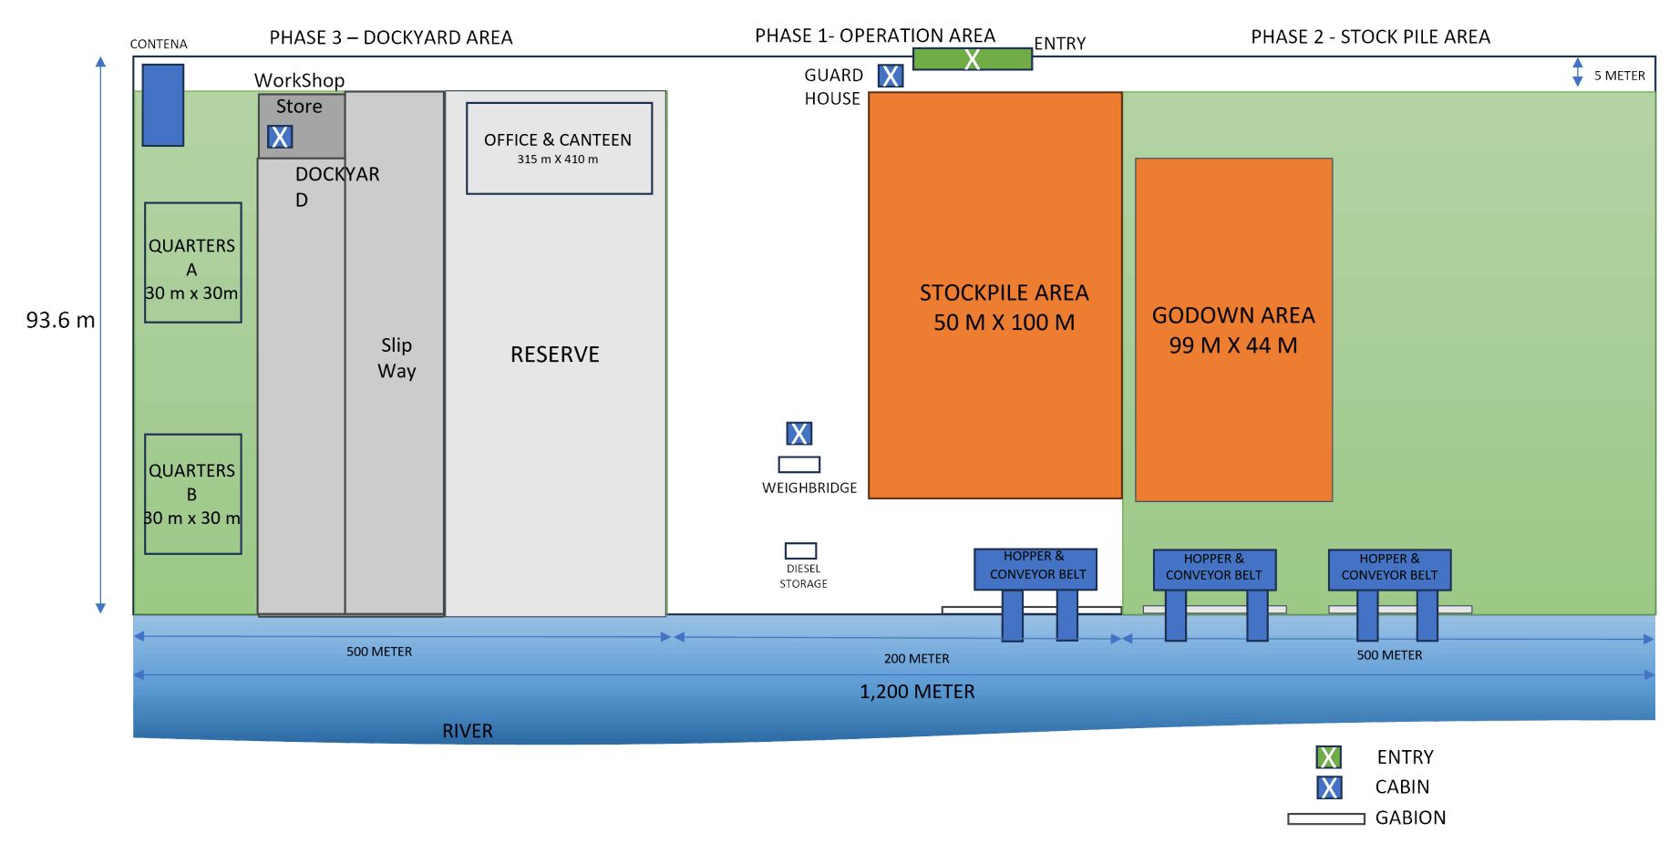The image size is (1669, 843).
Task: Click the cabin X marker inside Store
Action: click(x=280, y=137)
